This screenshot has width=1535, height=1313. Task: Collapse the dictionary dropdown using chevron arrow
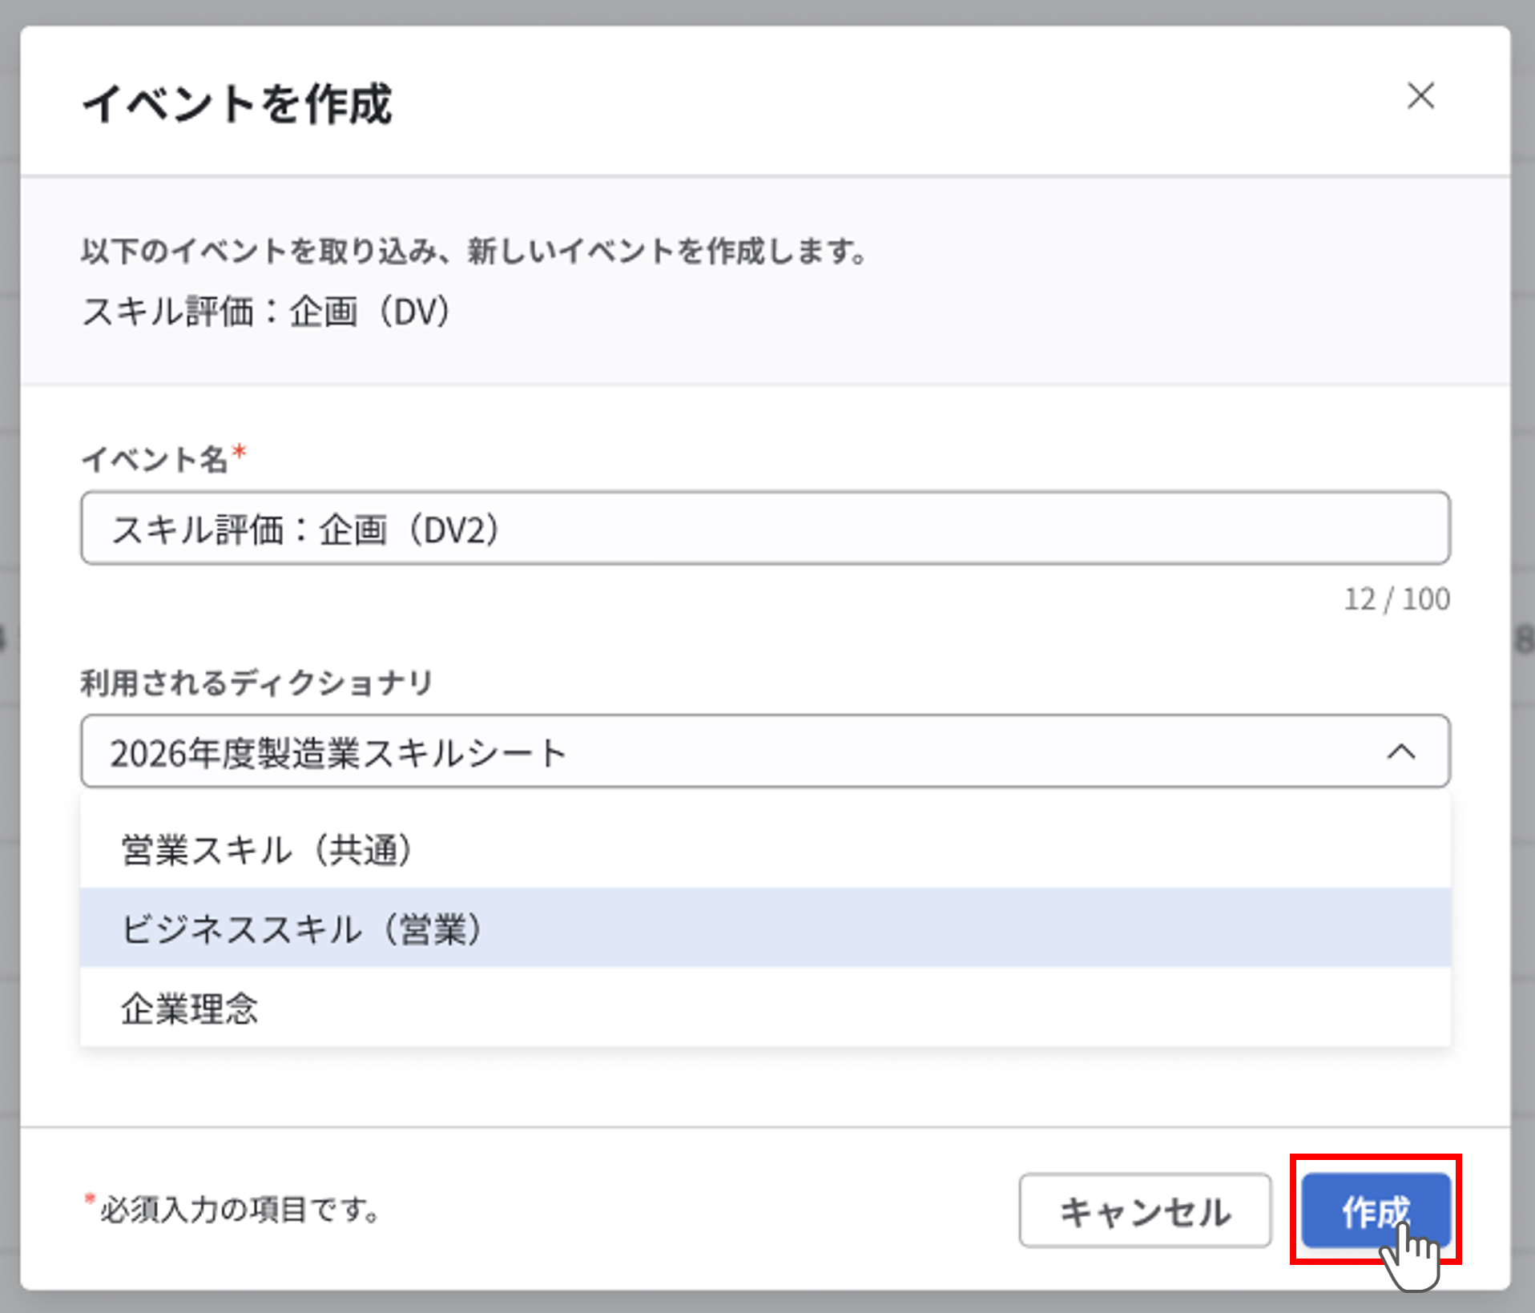coord(1401,752)
